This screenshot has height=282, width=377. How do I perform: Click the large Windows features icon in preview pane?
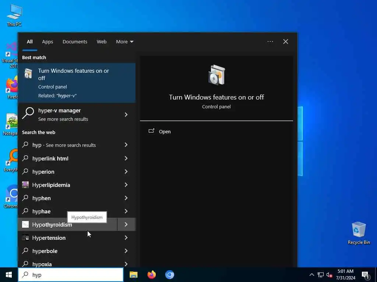pyautogui.click(x=216, y=75)
